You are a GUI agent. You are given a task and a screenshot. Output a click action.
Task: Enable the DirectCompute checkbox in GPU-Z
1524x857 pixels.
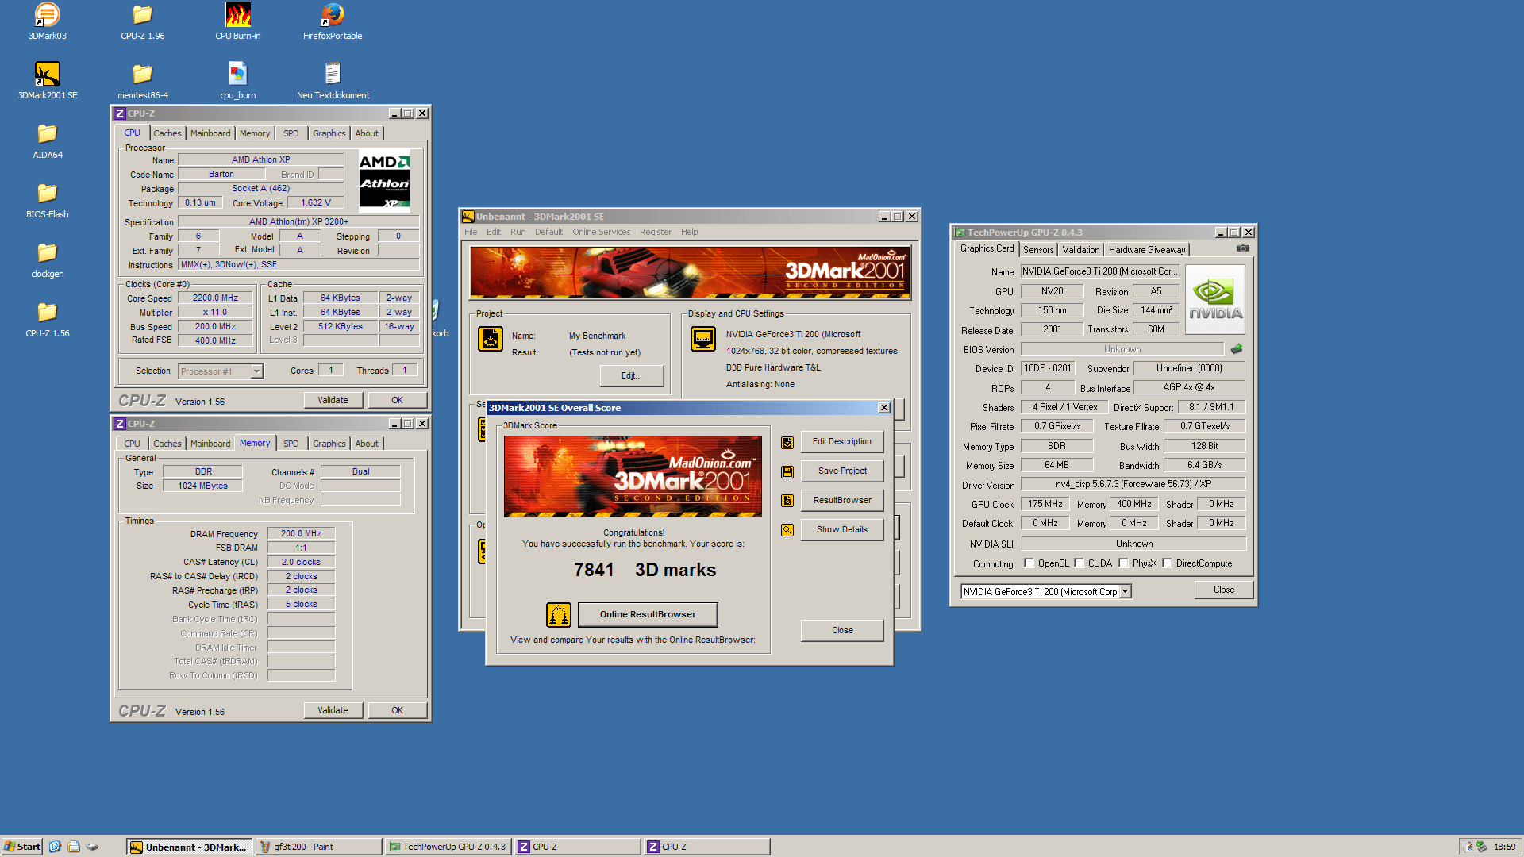pyautogui.click(x=1167, y=563)
